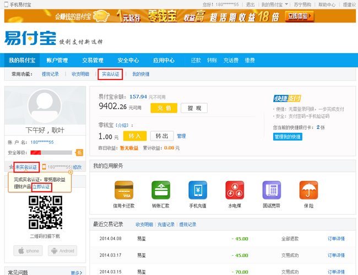Open the 手机充值 phone recharge icon

198,190
